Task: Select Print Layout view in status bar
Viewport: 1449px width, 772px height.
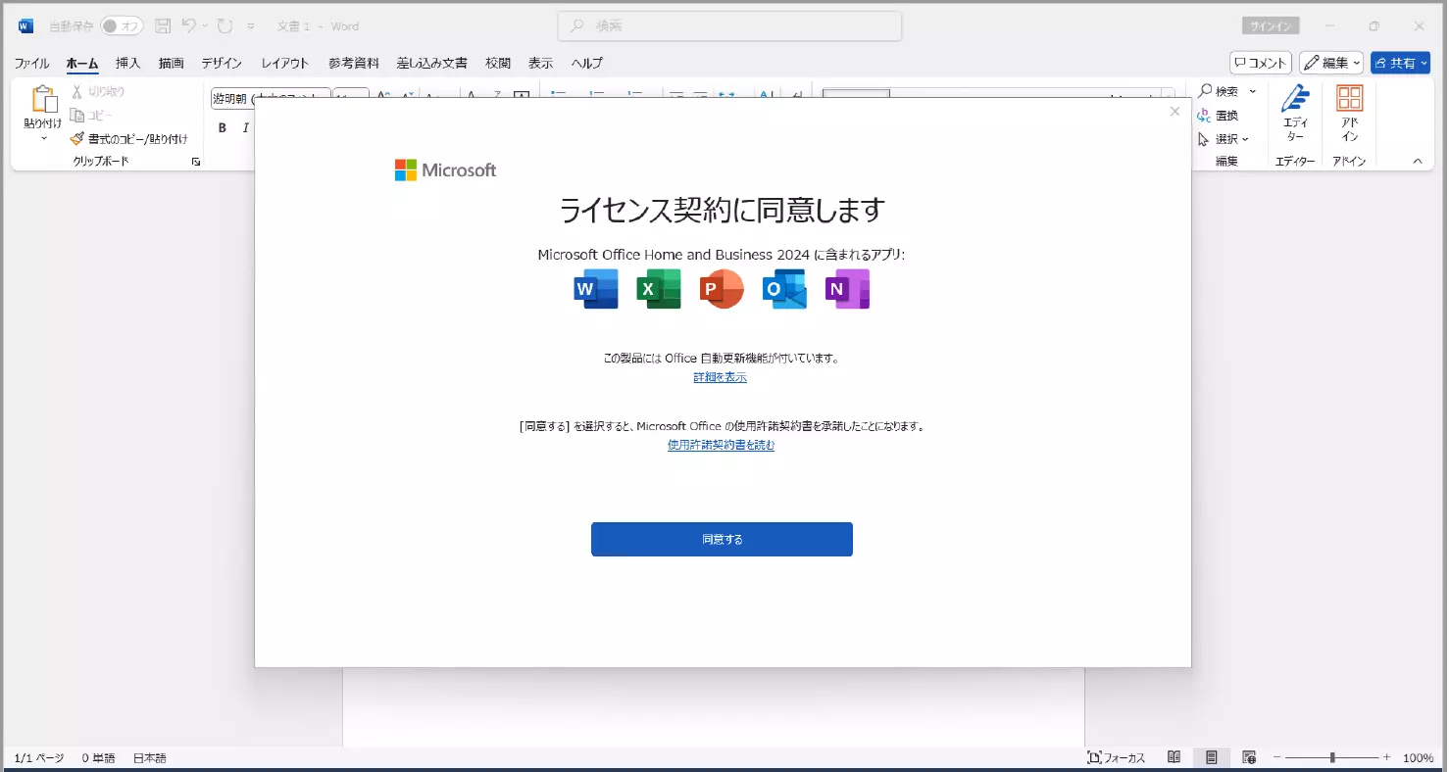Action: point(1212,757)
